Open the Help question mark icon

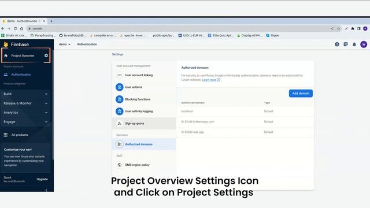click(337, 44)
